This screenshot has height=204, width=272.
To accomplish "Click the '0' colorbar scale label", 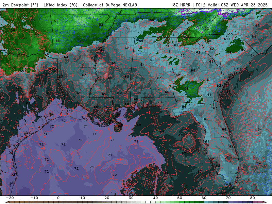I will coord(58,198).
